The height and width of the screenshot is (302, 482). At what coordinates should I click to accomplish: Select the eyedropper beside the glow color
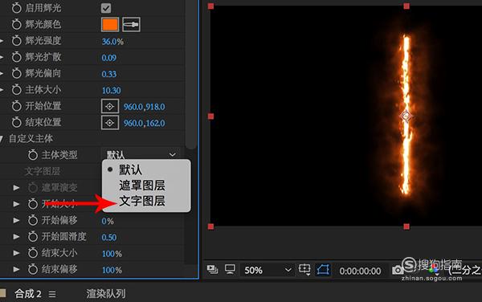(x=131, y=25)
